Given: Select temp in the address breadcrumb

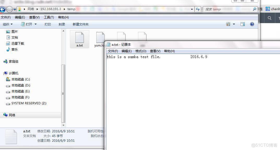Looking at the screenshot, I should [x=71, y=9].
